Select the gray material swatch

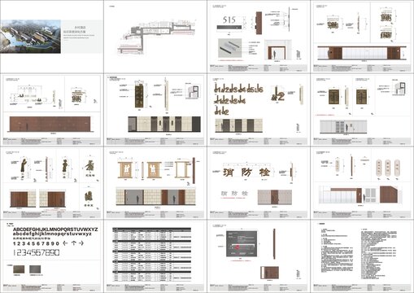click(35, 269)
